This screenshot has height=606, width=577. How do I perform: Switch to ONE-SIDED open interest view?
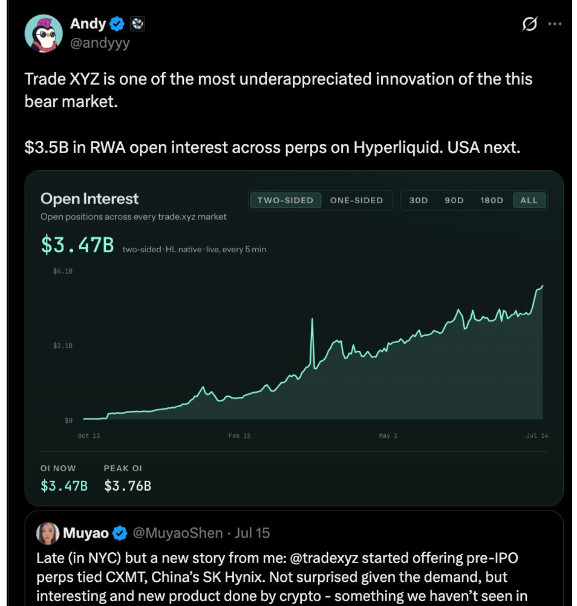click(356, 200)
